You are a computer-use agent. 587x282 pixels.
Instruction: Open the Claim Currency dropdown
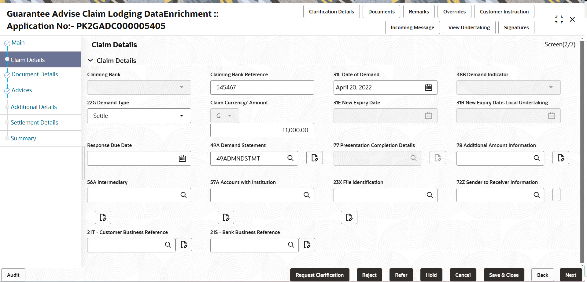coord(224,116)
